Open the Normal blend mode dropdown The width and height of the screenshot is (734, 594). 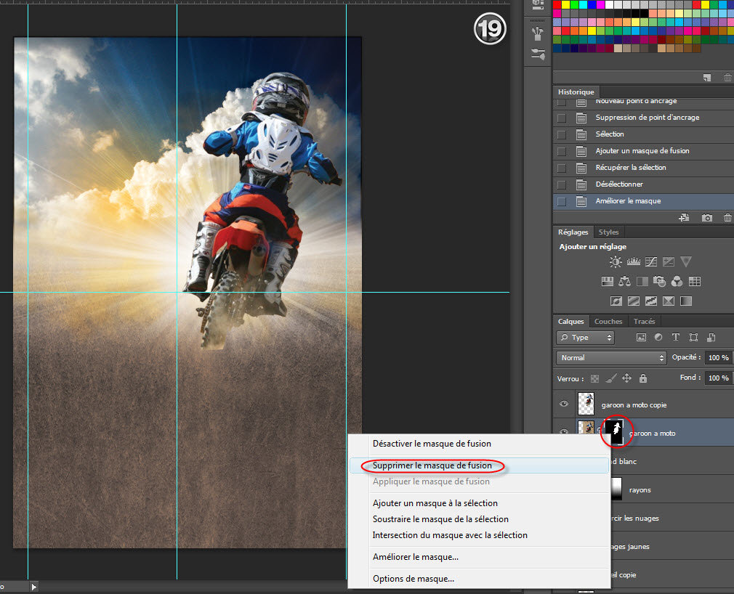[611, 358]
